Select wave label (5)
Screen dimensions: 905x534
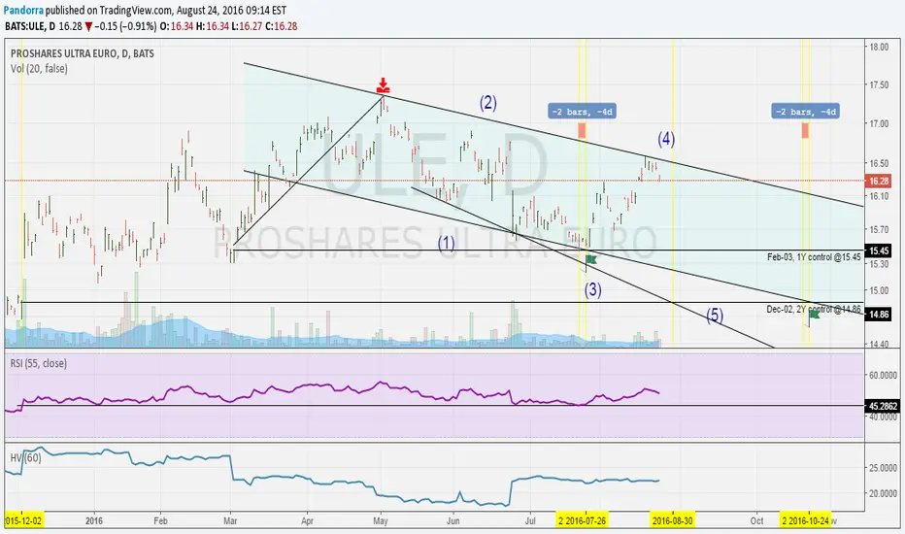click(715, 316)
